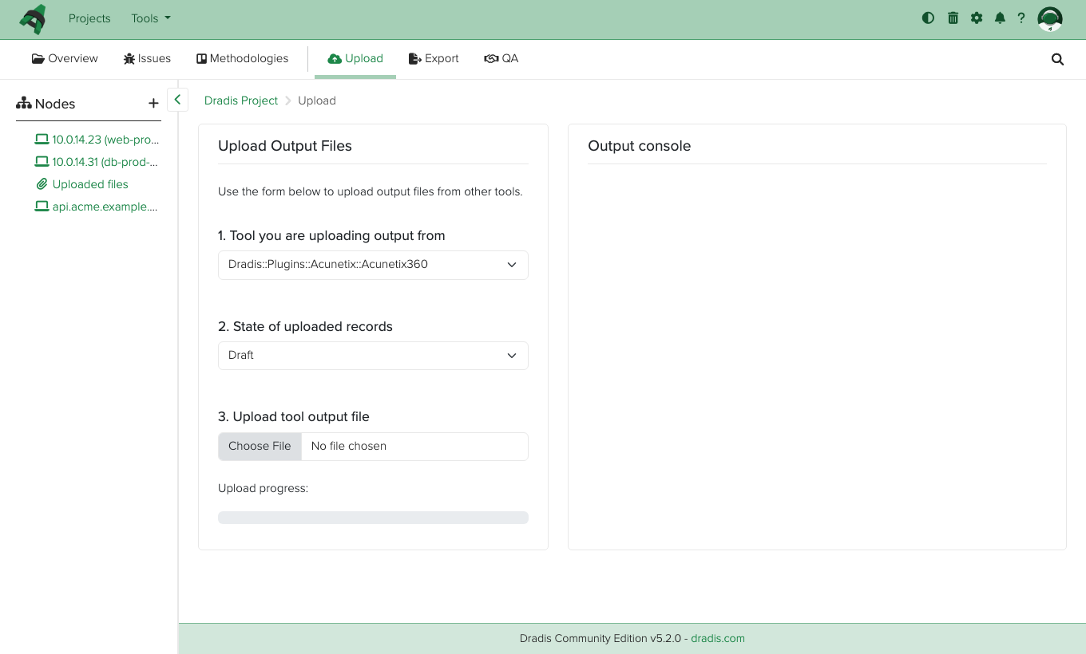Click the Dradis logo icon

pyautogui.click(x=33, y=19)
